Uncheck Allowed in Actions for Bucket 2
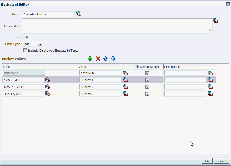Image resolution: width=231 pixels, height=166 pixels. click(x=147, y=87)
